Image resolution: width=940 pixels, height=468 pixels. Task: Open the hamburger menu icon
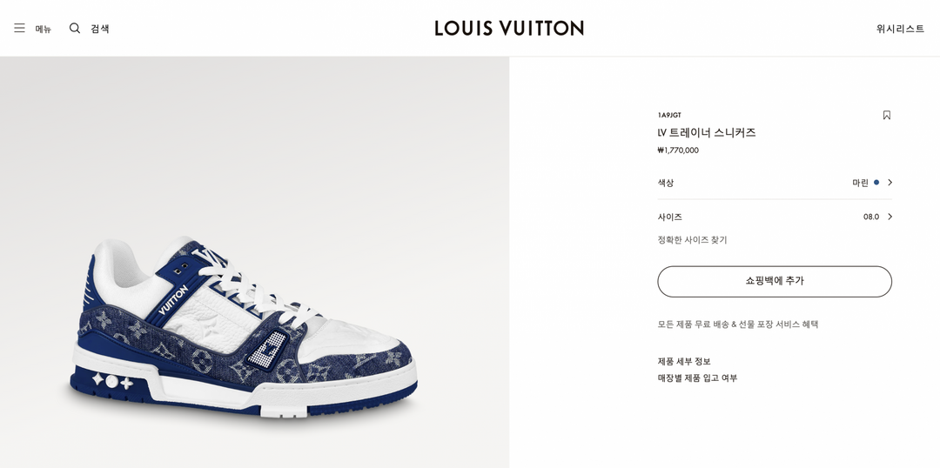tap(20, 28)
